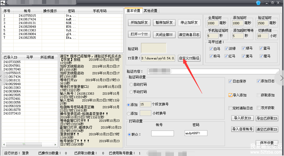
Task: Click friend count field showing 15
Action: (146, 104)
